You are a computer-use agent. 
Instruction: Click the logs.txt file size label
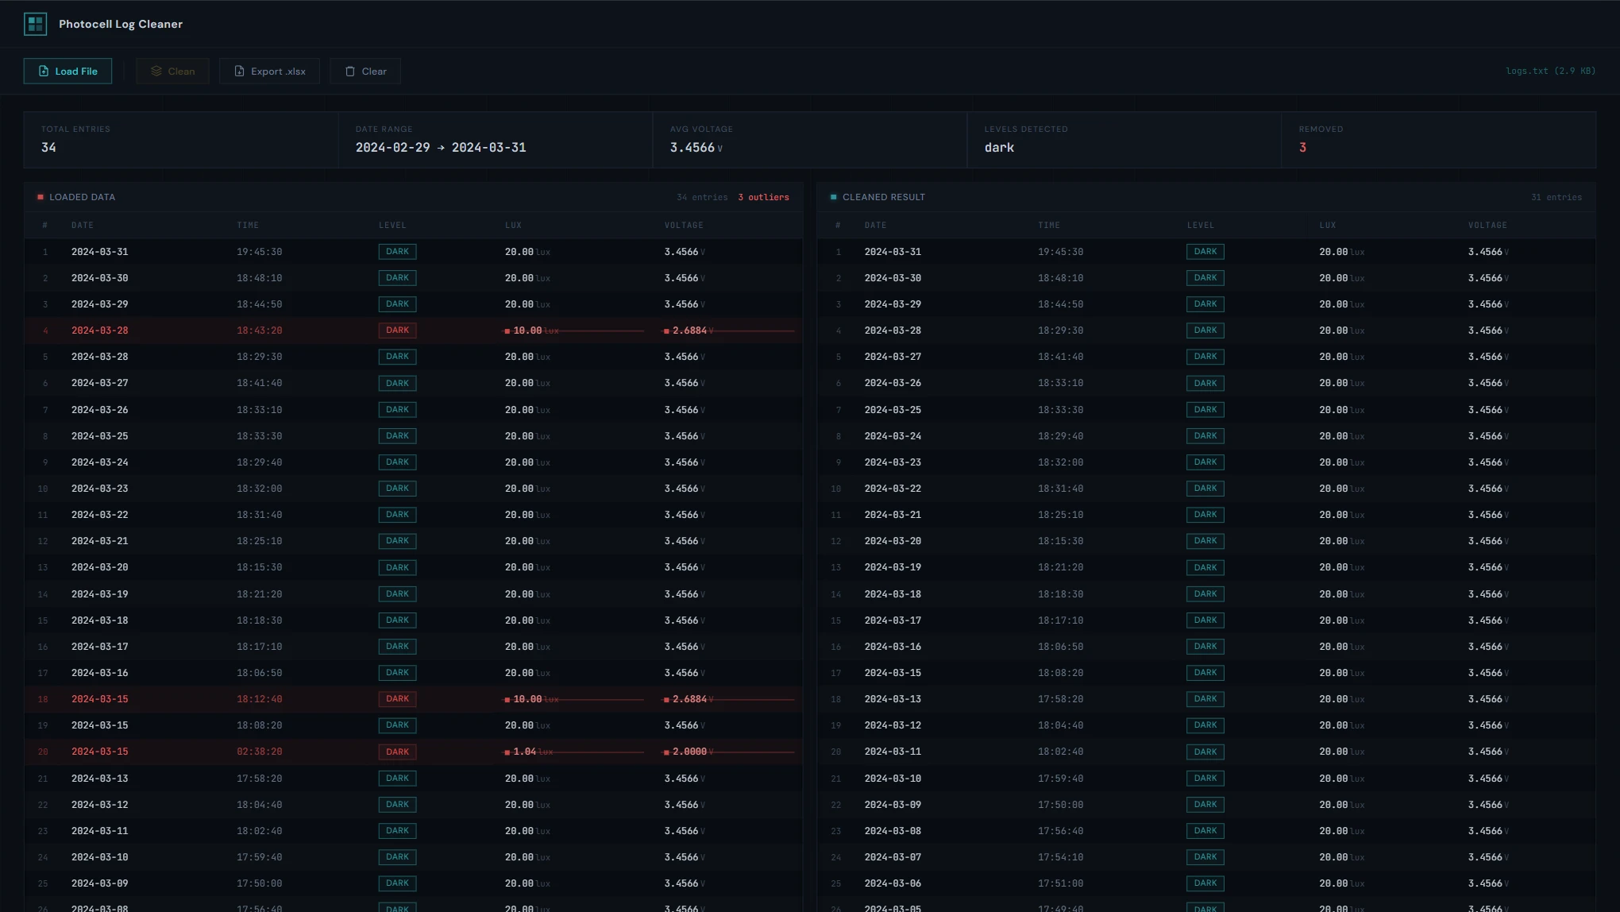pyautogui.click(x=1550, y=71)
